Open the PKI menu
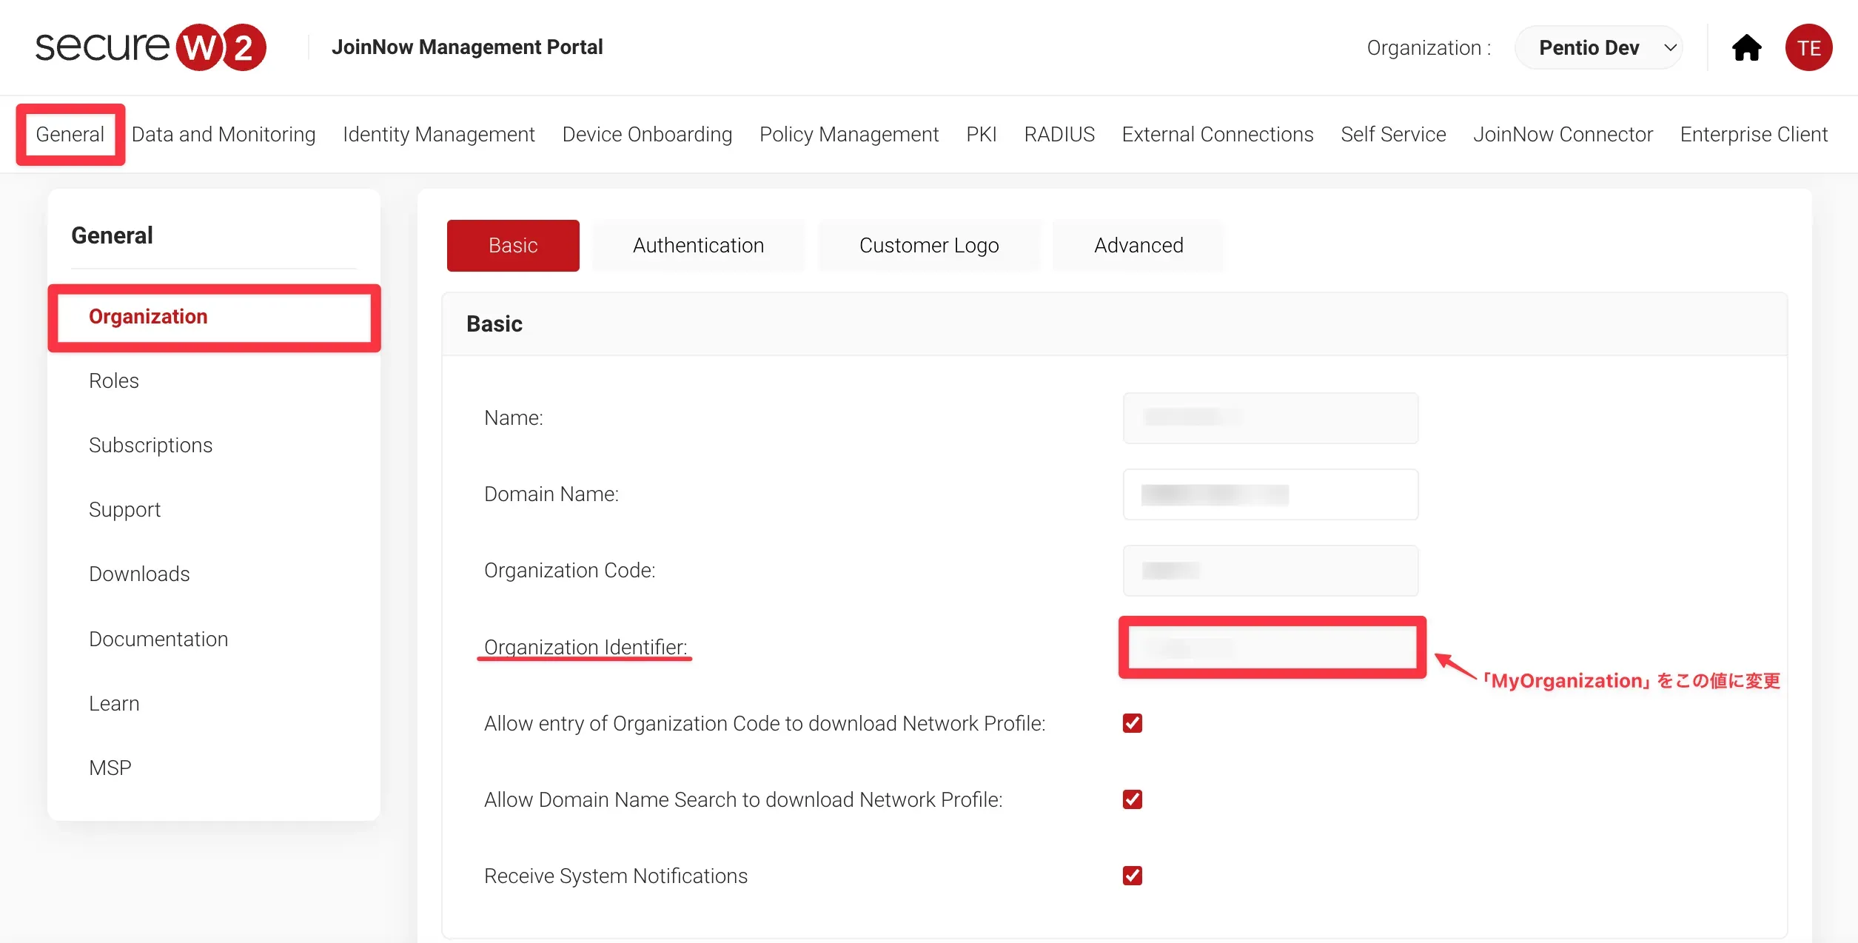1858x943 pixels. pyautogui.click(x=981, y=134)
